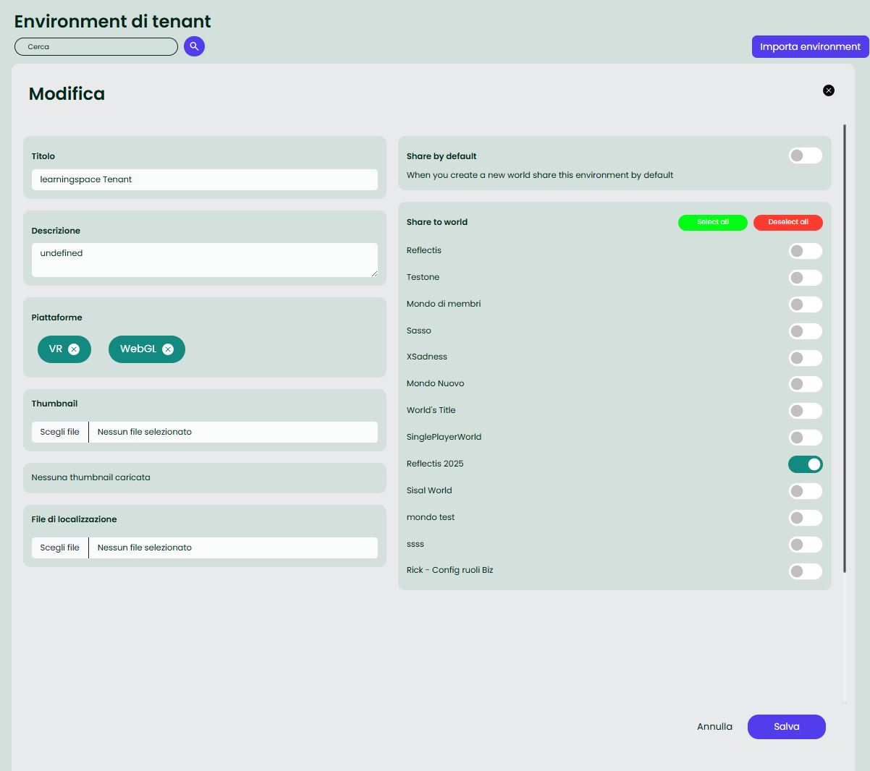Image resolution: width=870 pixels, height=771 pixels.
Task: Click the Titolo input field
Action: [x=204, y=179]
